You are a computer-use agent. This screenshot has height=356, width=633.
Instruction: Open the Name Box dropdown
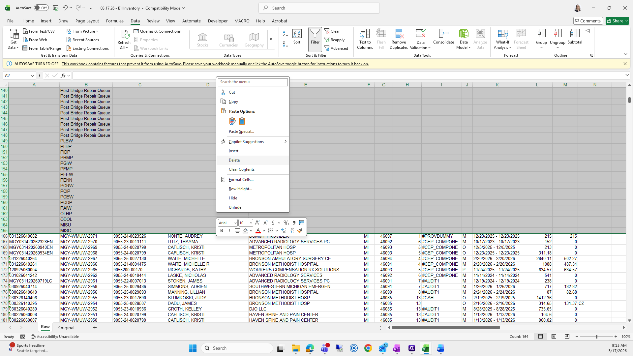tap(32, 76)
